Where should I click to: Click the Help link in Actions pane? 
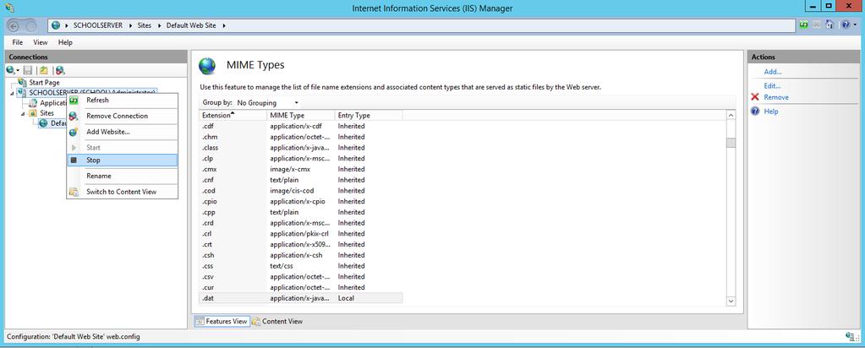770,111
